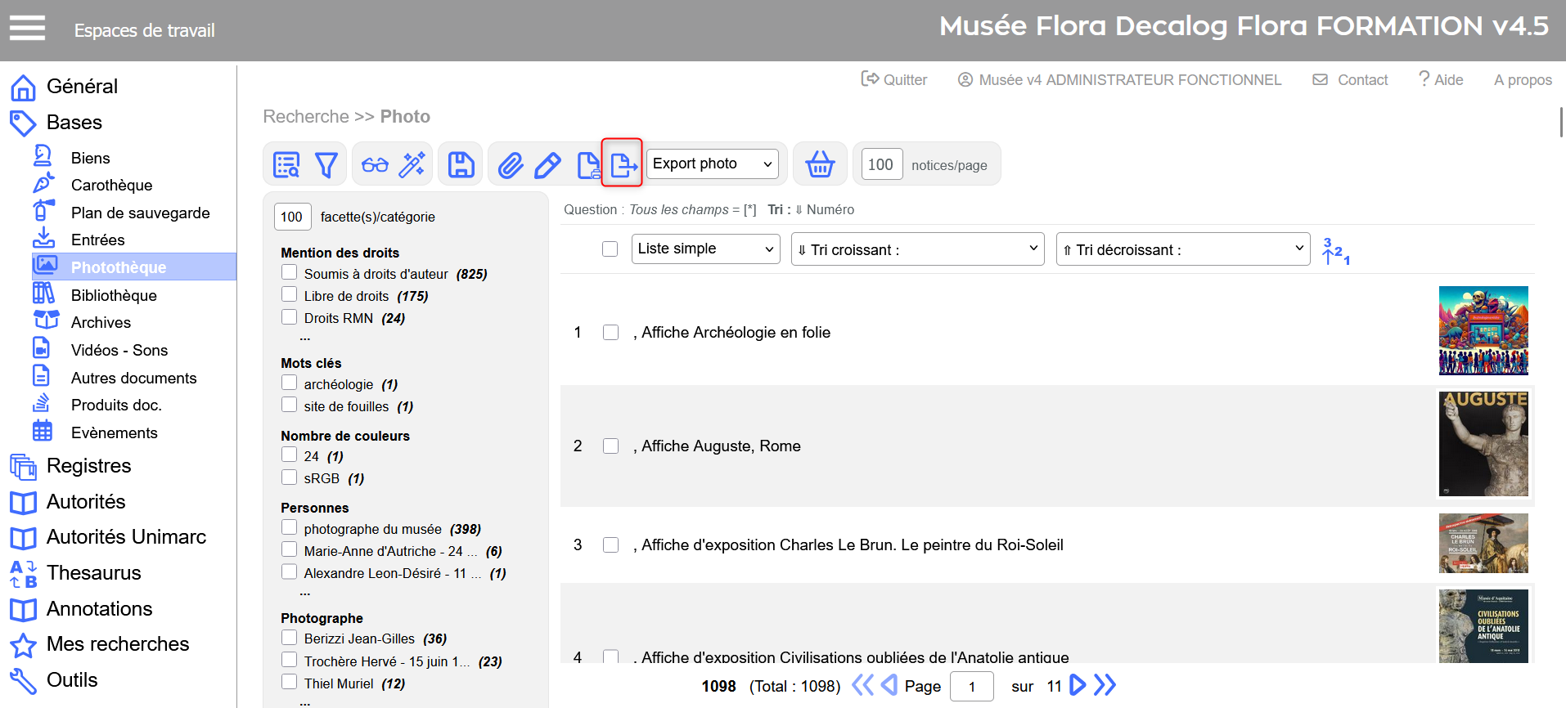This screenshot has width=1566, height=708.
Task: Click the glasses view icon
Action: coord(375,165)
